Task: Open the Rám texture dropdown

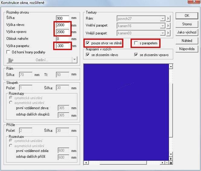Action: 163,19
